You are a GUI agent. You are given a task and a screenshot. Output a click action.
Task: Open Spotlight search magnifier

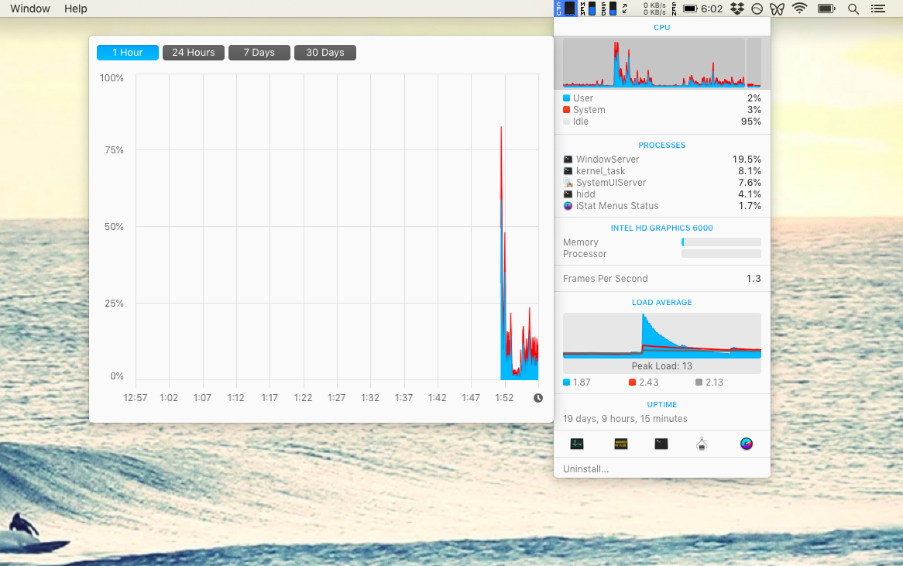[x=853, y=9]
